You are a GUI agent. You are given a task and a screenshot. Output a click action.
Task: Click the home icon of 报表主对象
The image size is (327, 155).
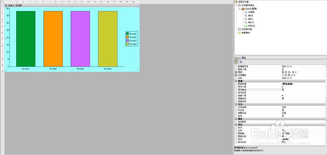[236, 2]
